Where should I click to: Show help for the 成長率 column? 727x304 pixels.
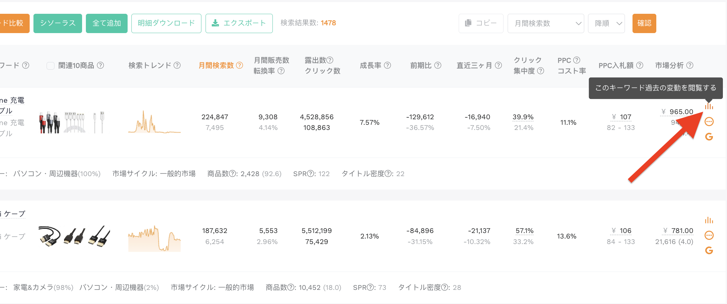(387, 65)
